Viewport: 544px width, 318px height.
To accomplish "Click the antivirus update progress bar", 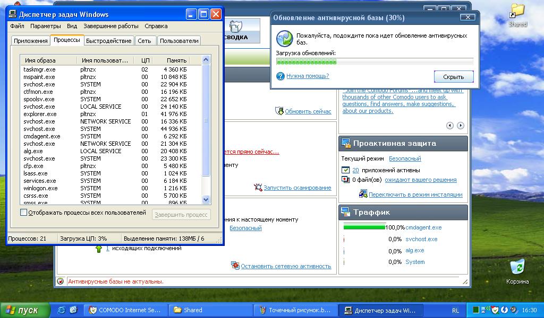I will point(375,61).
